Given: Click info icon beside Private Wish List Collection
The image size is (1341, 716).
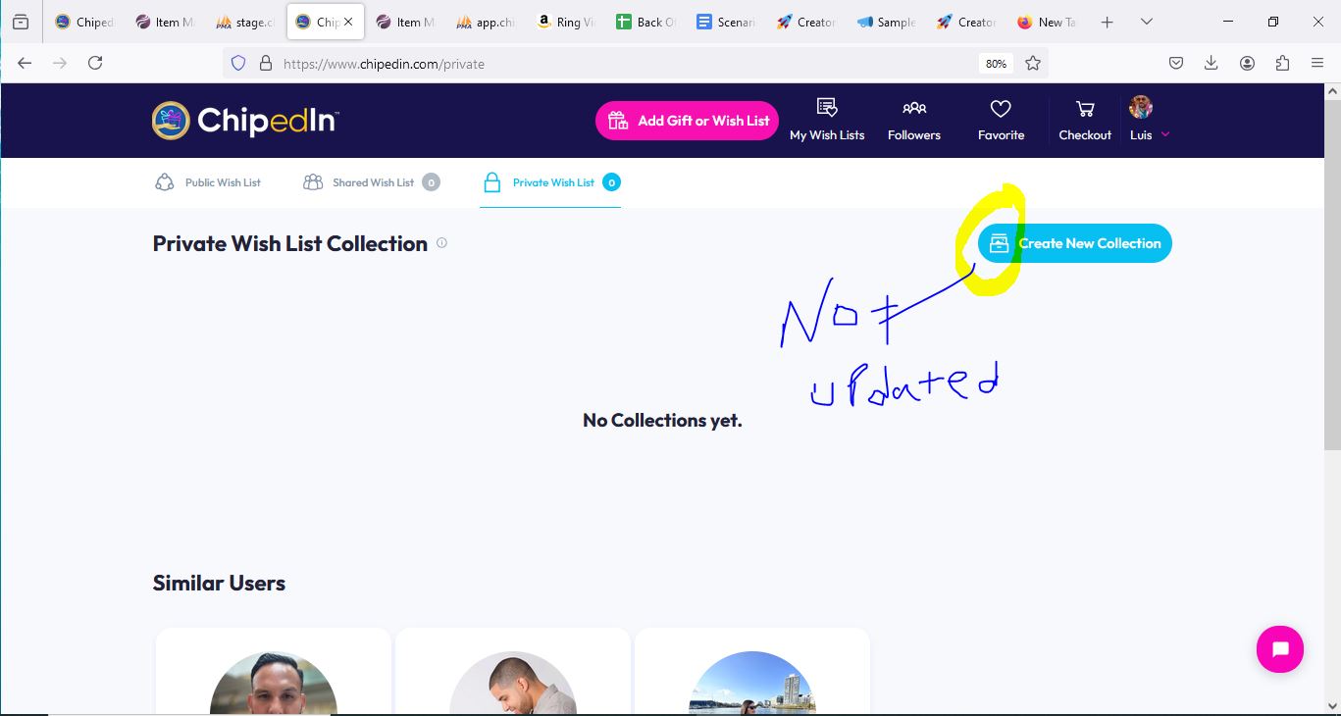Looking at the screenshot, I should coord(441,243).
